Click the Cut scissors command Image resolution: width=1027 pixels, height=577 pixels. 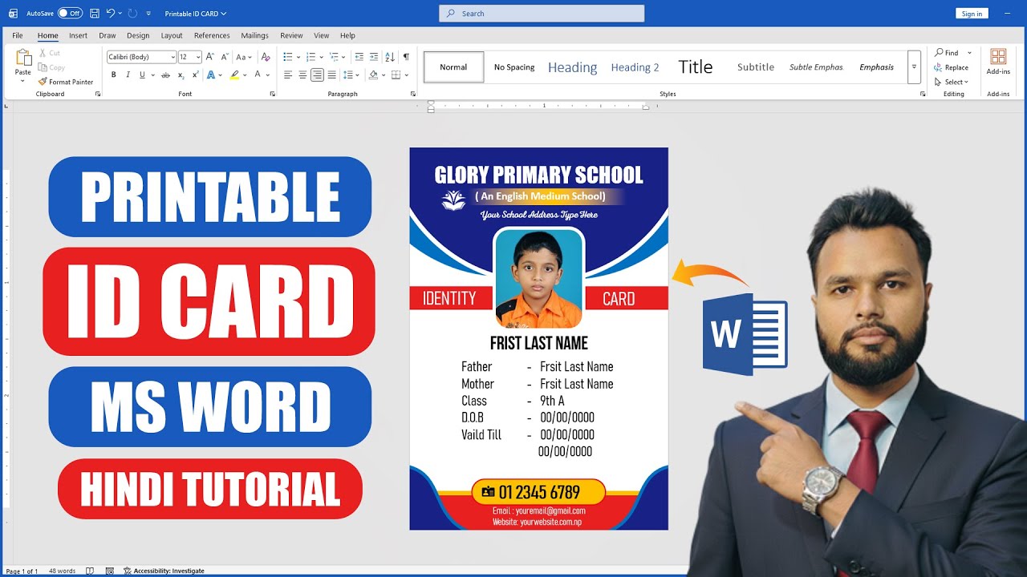[x=50, y=53]
